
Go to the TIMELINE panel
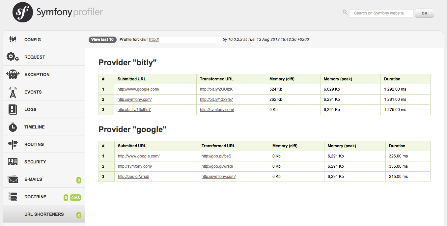[44, 127]
